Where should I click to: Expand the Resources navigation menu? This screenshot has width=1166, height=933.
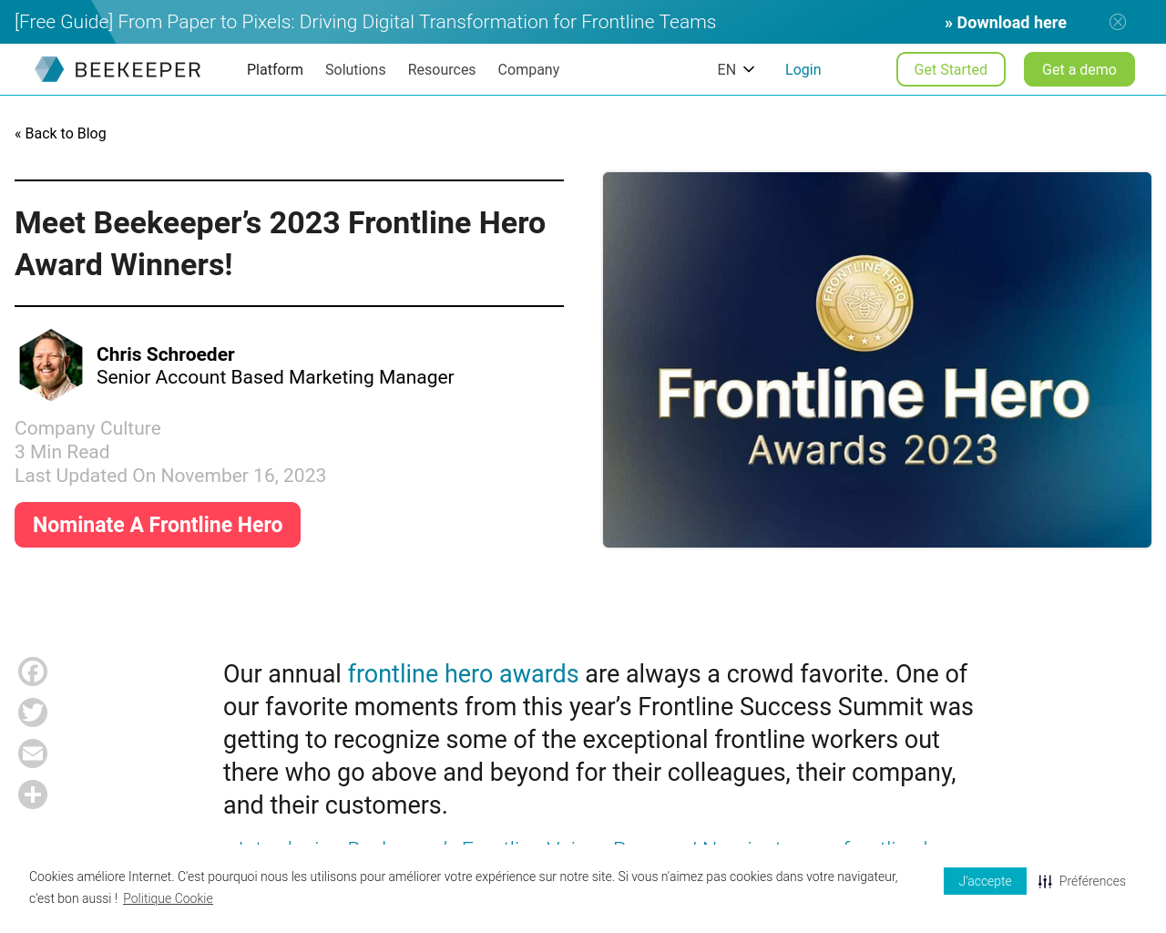(x=442, y=69)
